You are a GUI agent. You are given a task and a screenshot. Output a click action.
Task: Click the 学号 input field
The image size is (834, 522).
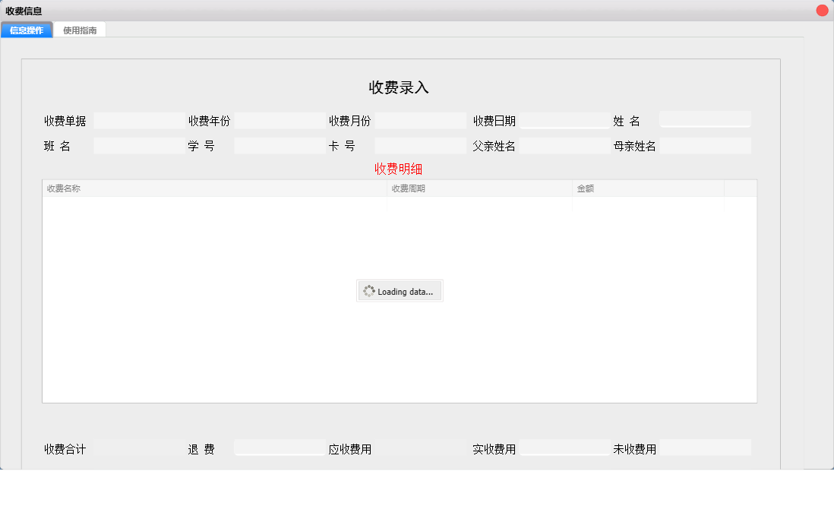[x=280, y=145]
